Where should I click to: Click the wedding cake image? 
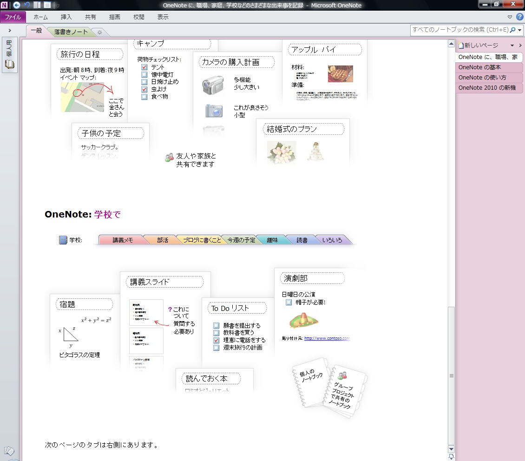pyautogui.click(x=315, y=151)
